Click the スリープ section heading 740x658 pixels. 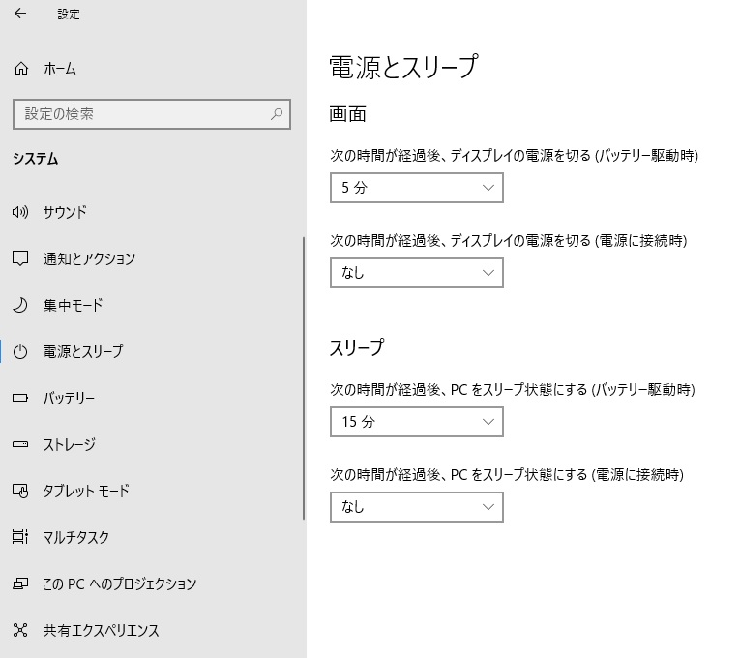tap(356, 348)
